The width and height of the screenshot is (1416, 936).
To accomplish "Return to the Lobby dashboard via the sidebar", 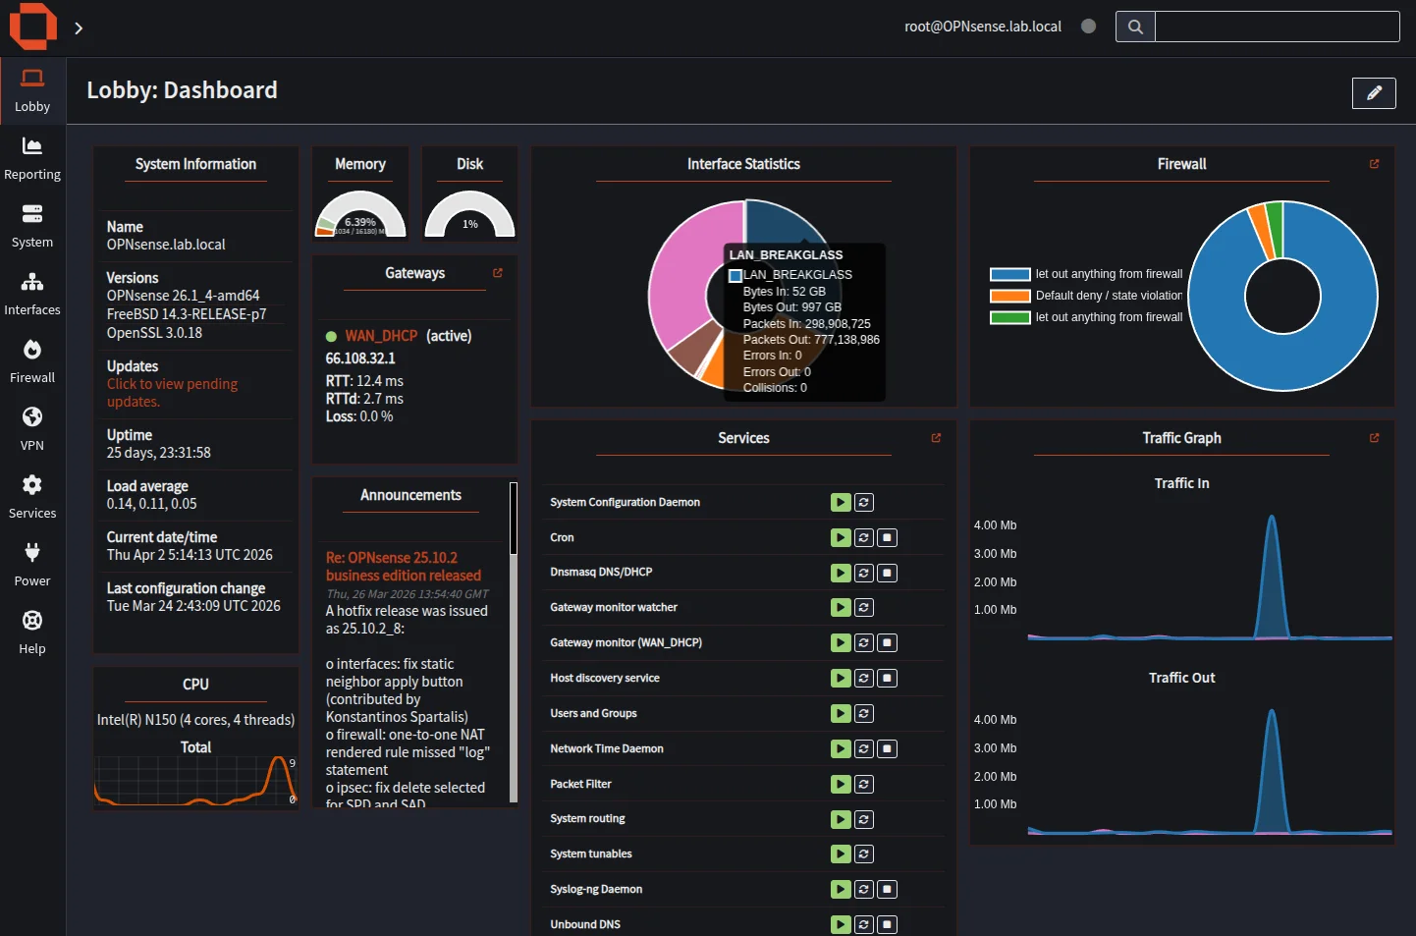I will tap(32, 90).
